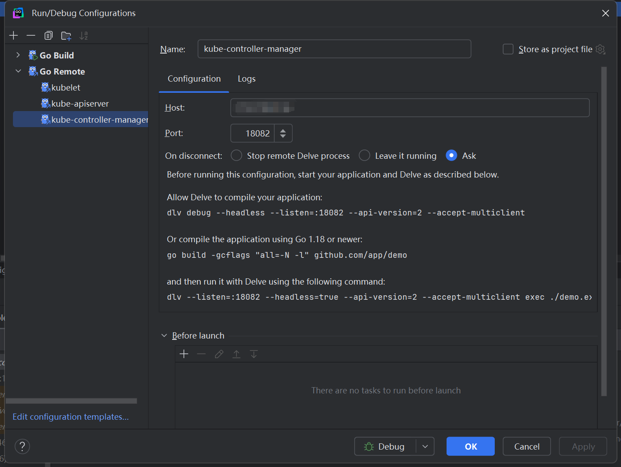This screenshot has width=621, height=467.
Task: Confirm with the OK button
Action: click(x=471, y=446)
